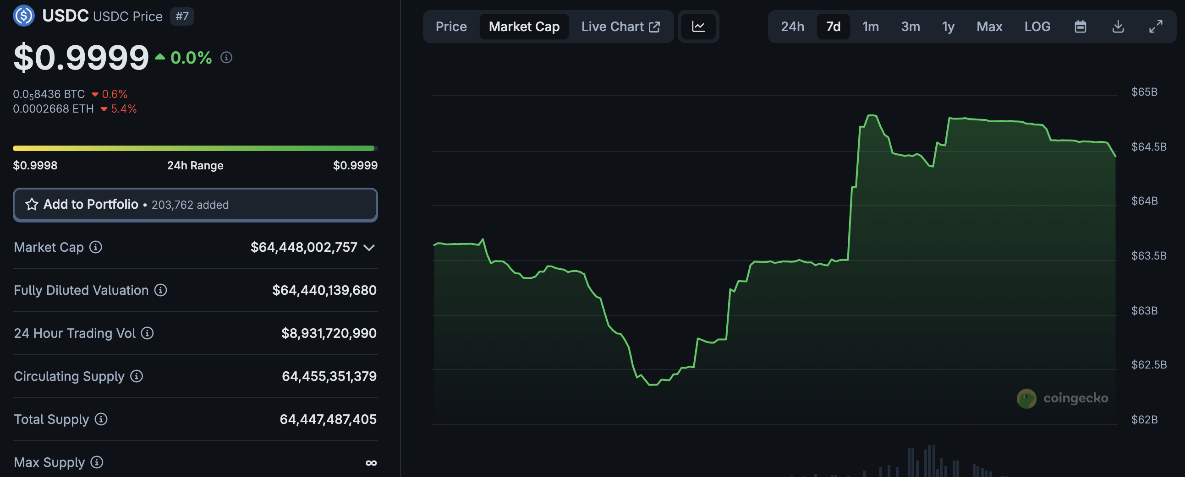Show Fully Diluted Valuation info icon
Viewport: 1185px width, 477px height.
[x=160, y=290]
